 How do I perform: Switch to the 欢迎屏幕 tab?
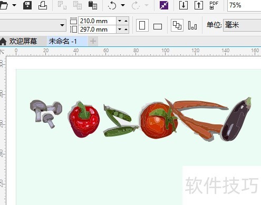point(23,41)
